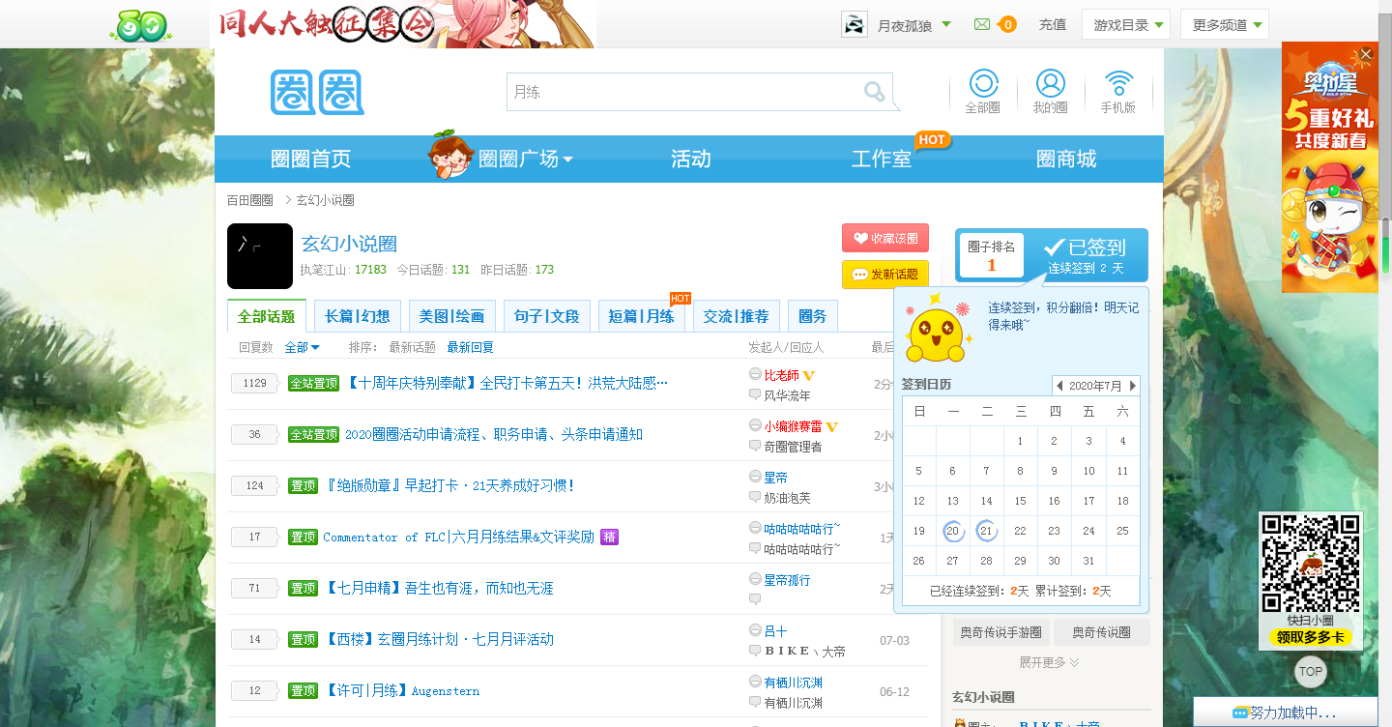Viewport: 1392px width, 727px height.
Task: Expand the 圈圈广场 menu
Action: pyautogui.click(x=526, y=160)
